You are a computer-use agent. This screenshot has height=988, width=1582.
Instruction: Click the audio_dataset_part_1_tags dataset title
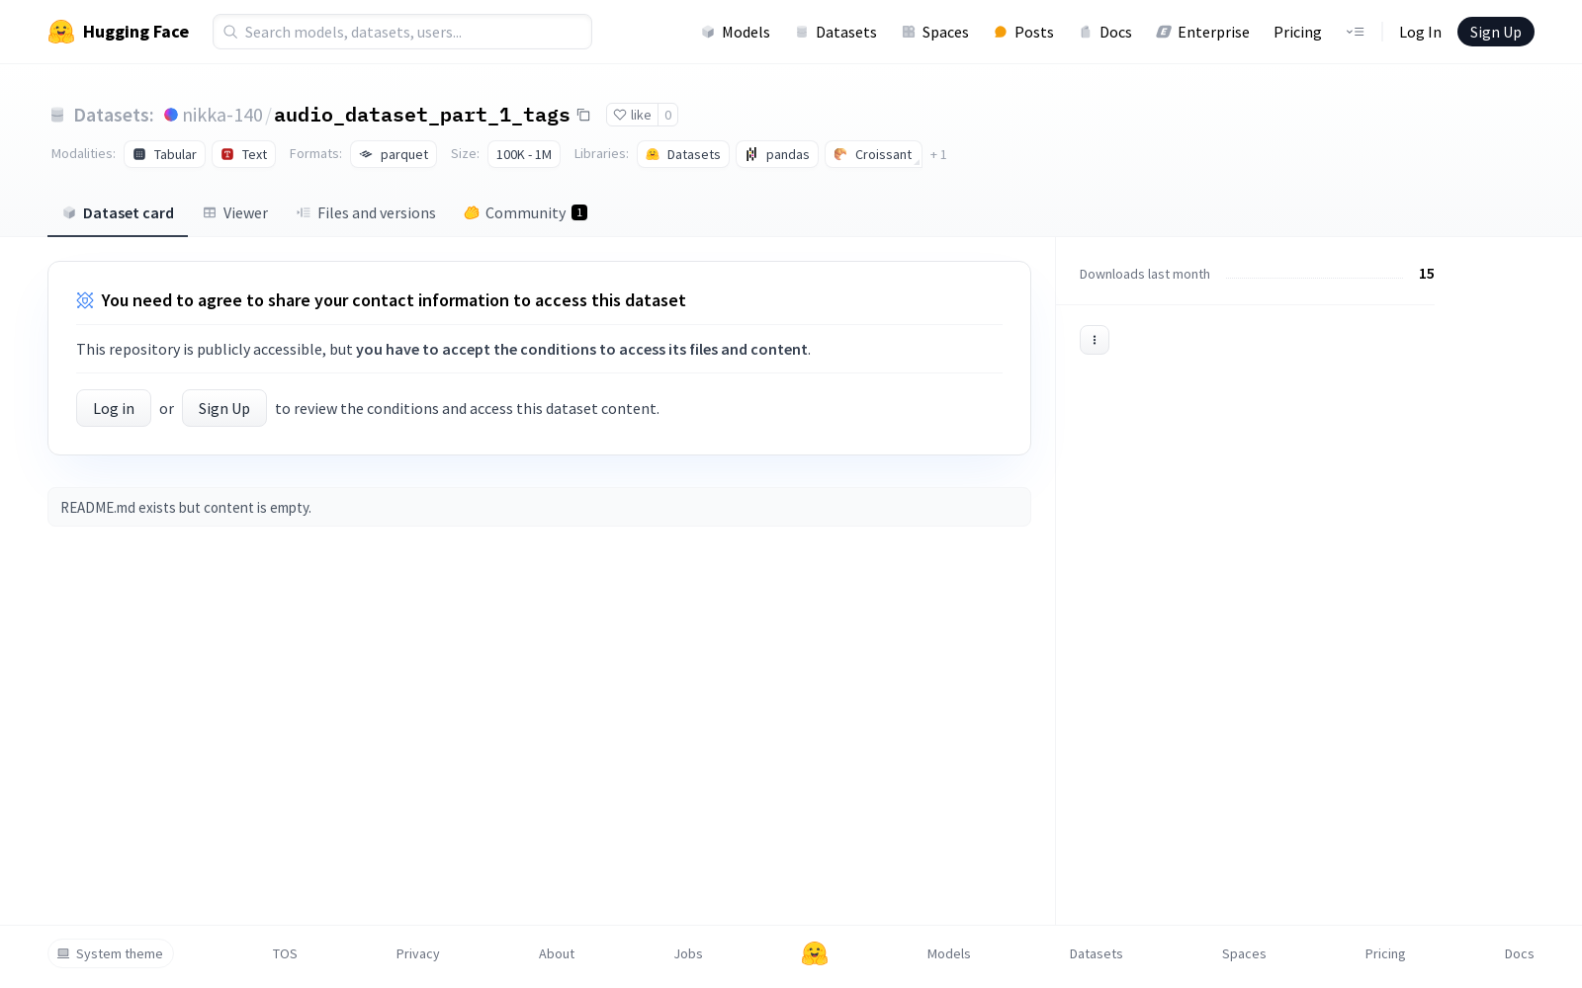tap(422, 115)
